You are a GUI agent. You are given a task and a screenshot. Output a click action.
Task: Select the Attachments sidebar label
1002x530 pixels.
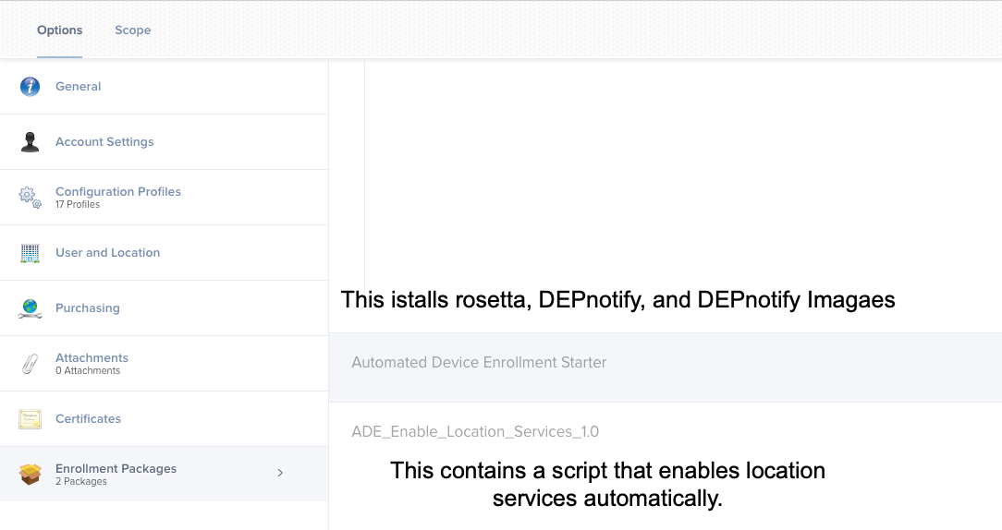pos(92,357)
